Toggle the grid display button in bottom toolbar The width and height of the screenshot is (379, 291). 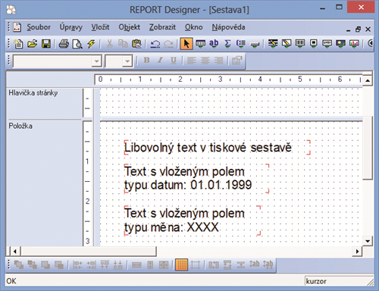point(182,264)
